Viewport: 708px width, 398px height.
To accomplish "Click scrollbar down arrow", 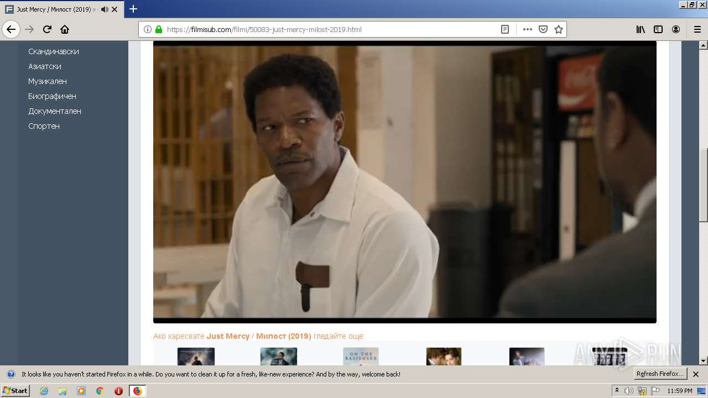I will [704, 361].
